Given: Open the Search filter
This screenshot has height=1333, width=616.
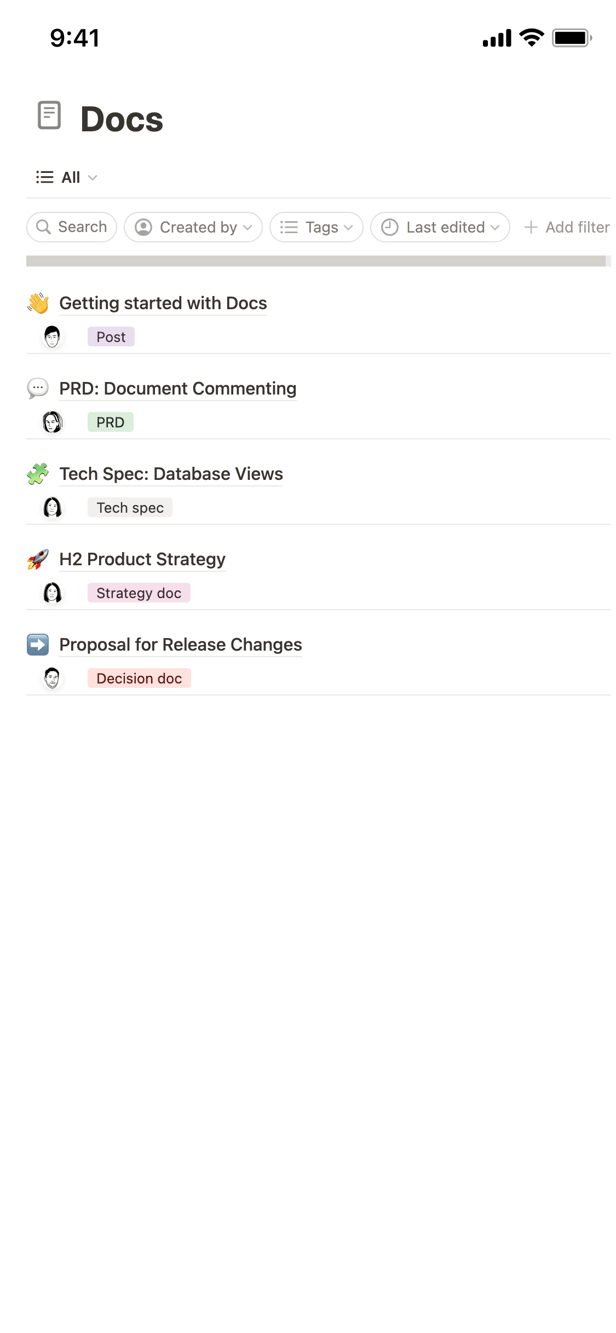Looking at the screenshot, I should point(71,227).
